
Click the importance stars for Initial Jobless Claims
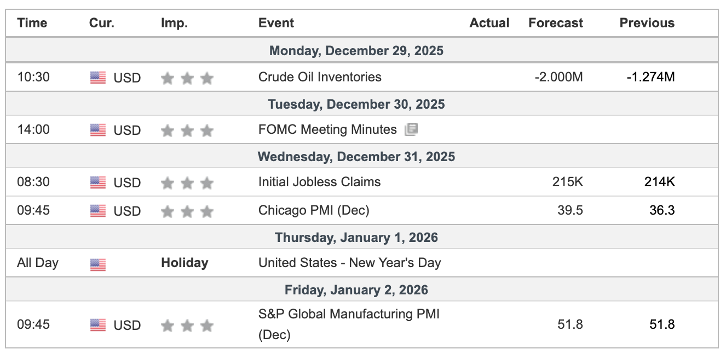pos(187,182)
